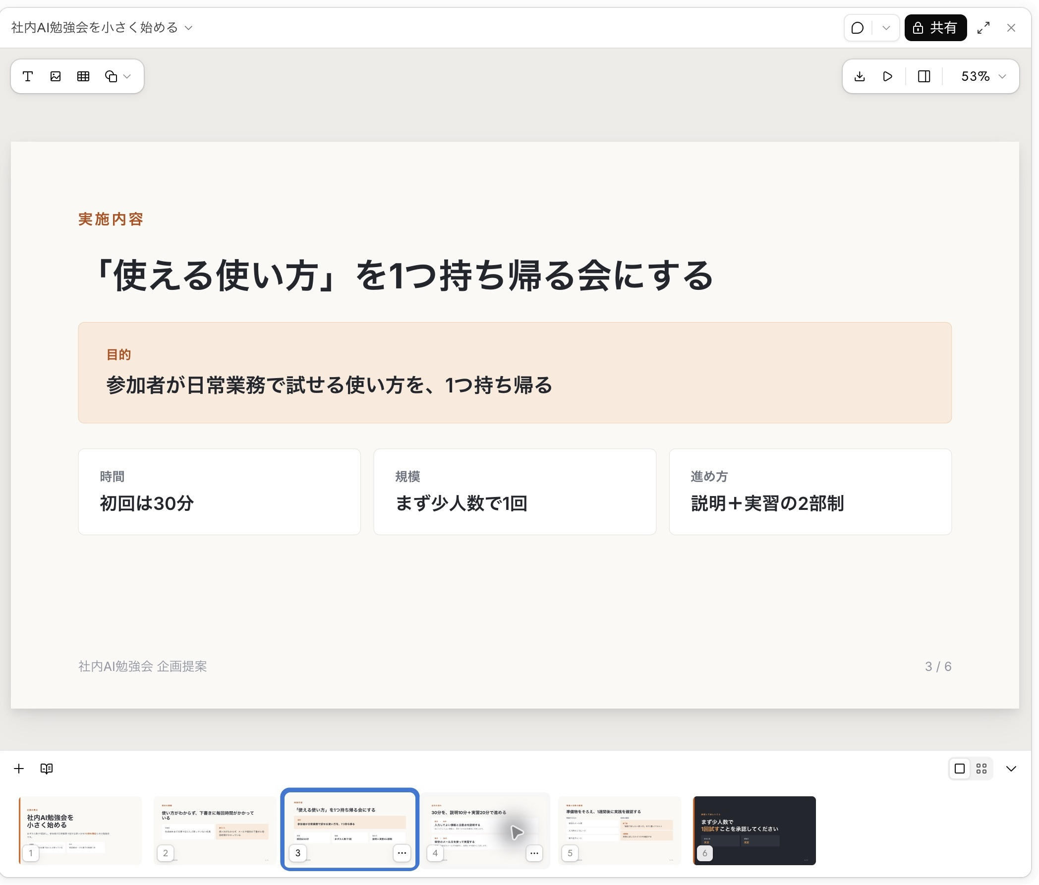Click the 実施内容 section label

tap(111, 219)
